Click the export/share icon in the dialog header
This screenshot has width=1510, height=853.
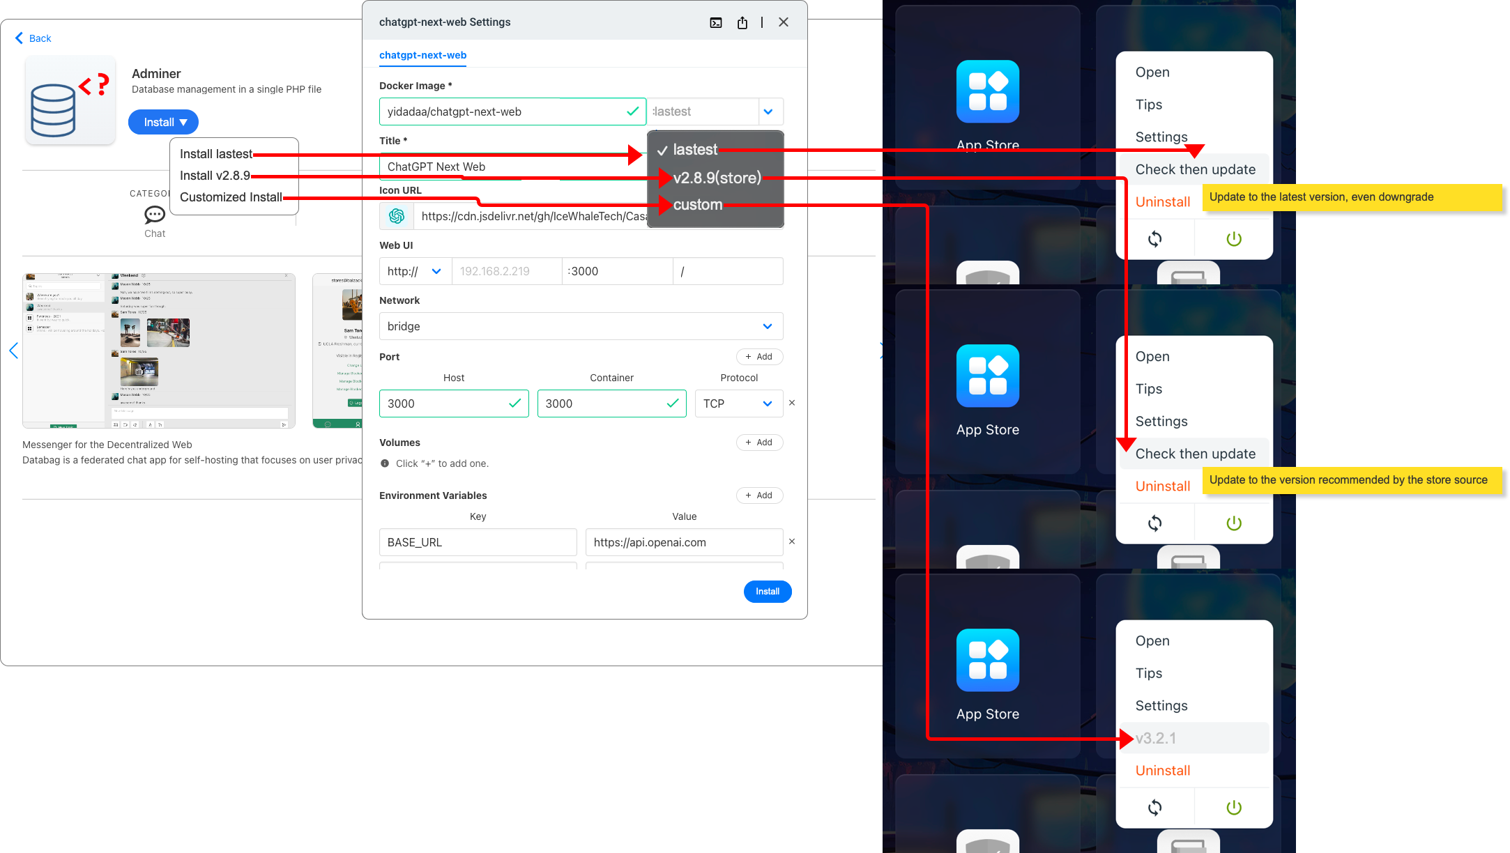tap(742, 22)
